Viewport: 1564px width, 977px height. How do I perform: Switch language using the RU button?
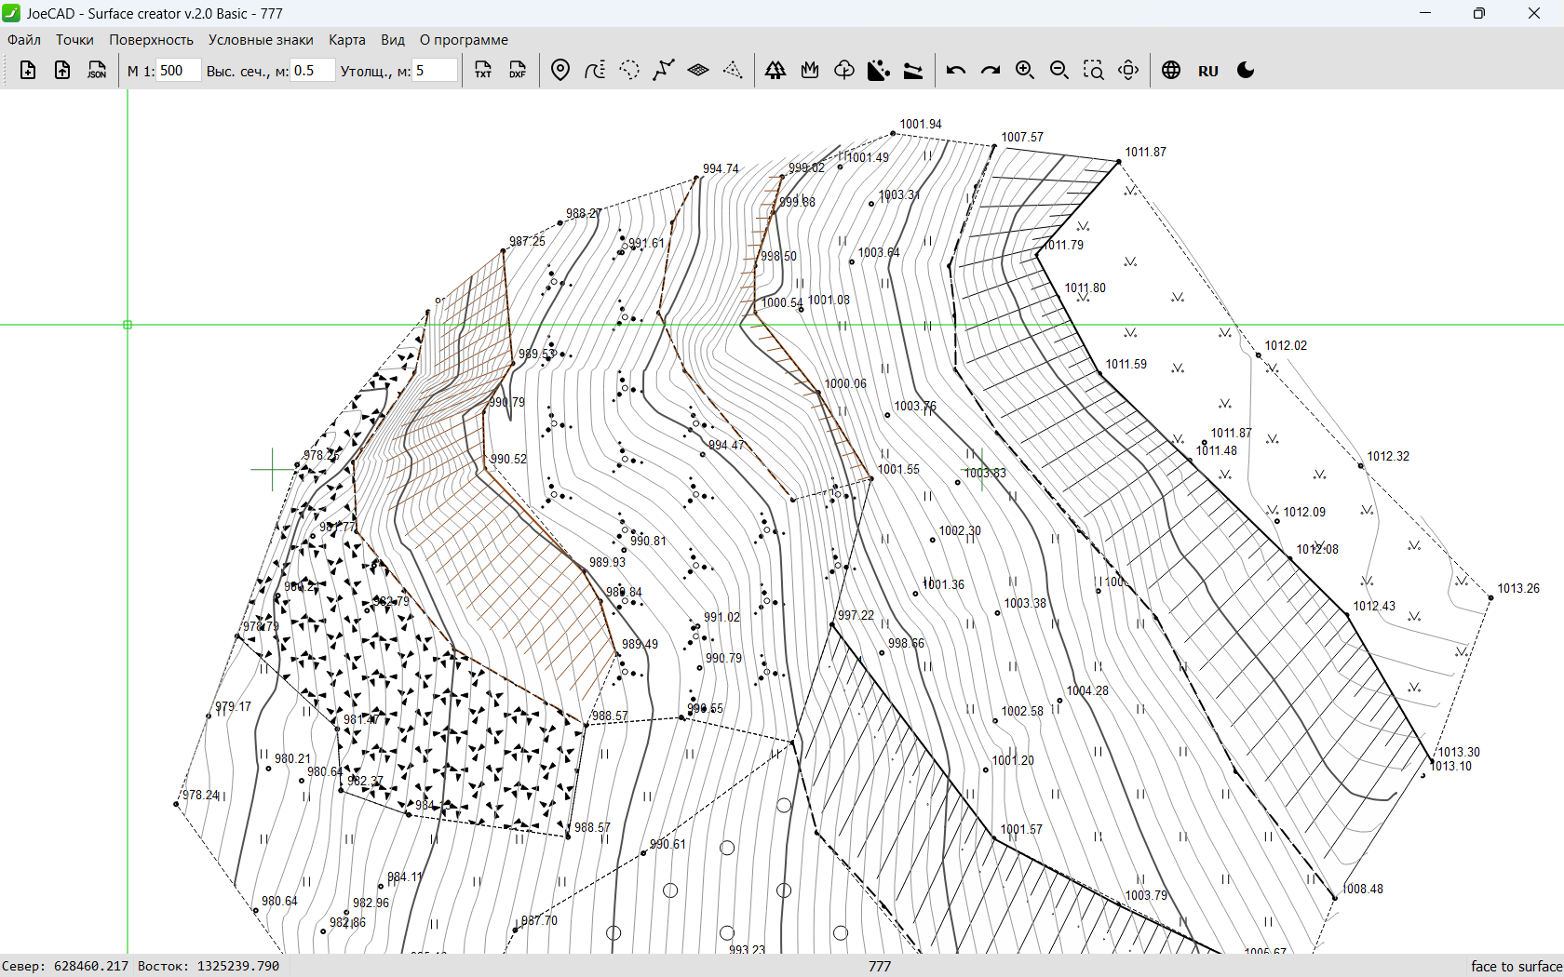[1208, 71]
